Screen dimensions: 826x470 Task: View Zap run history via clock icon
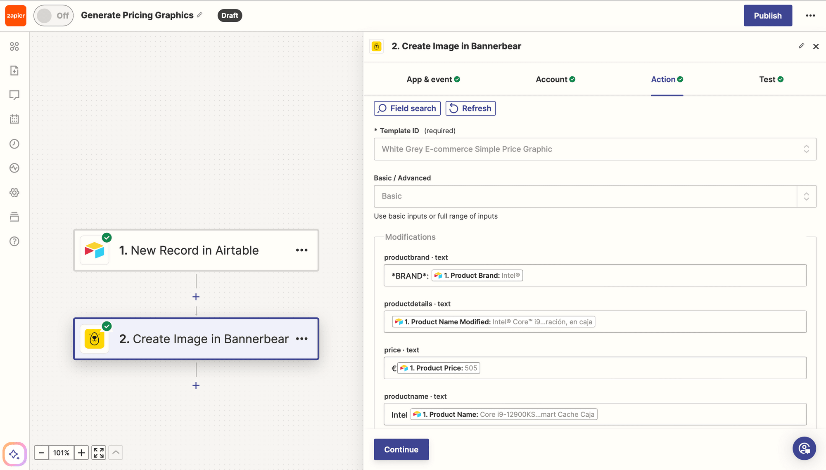[x=14, y=144]
